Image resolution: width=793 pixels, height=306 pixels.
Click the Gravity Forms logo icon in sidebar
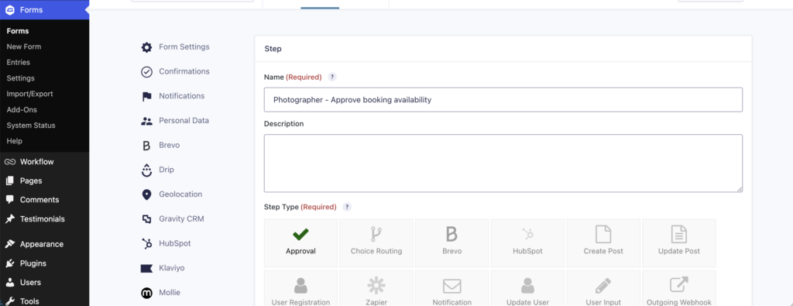click(x=9, y=9)
